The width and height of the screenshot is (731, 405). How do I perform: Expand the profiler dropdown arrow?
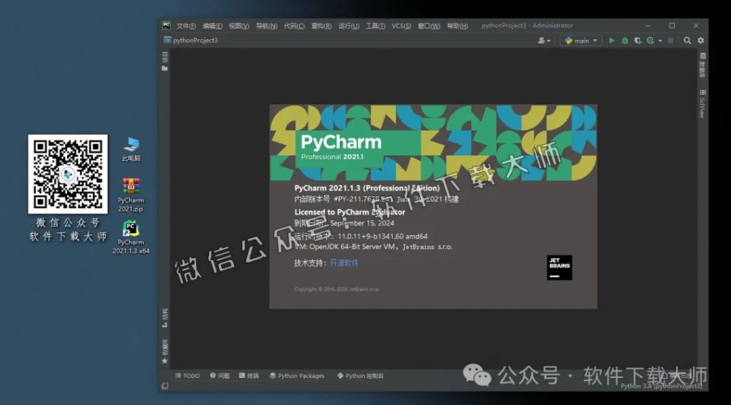click(660, 41)
